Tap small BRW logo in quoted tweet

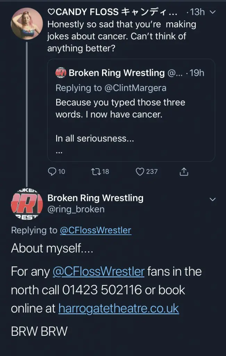point(61,73)
